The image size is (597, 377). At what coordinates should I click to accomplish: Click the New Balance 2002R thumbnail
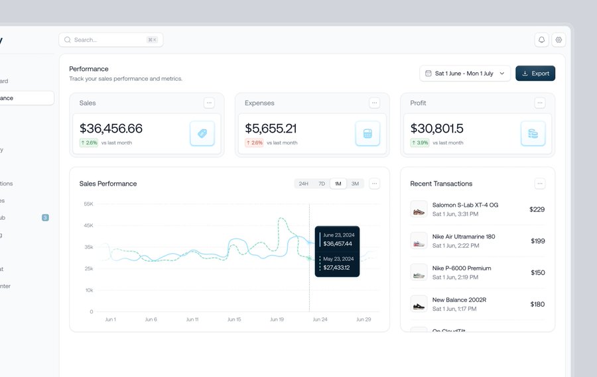point(419,304)
